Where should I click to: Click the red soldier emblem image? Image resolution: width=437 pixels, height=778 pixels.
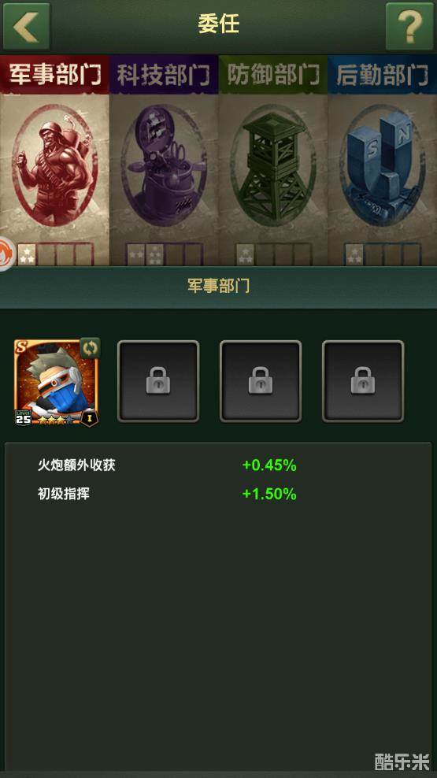54,165
